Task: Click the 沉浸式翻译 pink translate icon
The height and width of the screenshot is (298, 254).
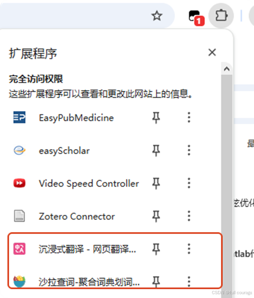Action: 20,249
